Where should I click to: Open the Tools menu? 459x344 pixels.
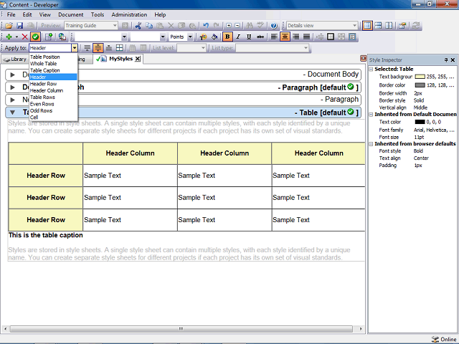click(x=98, y=14)
